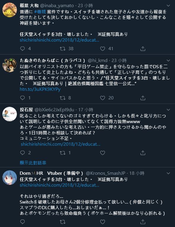Screen dimensions: 175x227
Task: Open the htn.to/3uKPK9KYPy link
Action: coord(40,89)
